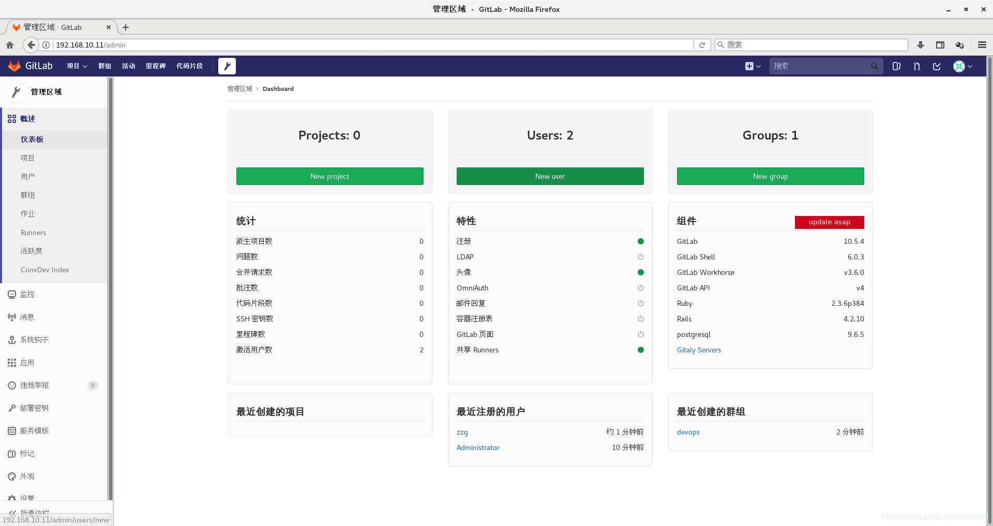The width and height of the screenshot is (993, 526).
Task: Click 管理区域 breadcrumb link
Action: coord(239,89)
